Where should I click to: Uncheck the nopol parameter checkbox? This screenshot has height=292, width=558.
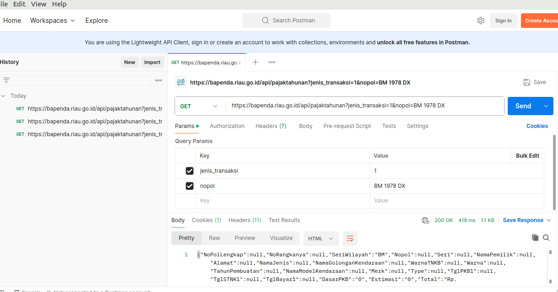pyautogui.click(x=190, y=186)
